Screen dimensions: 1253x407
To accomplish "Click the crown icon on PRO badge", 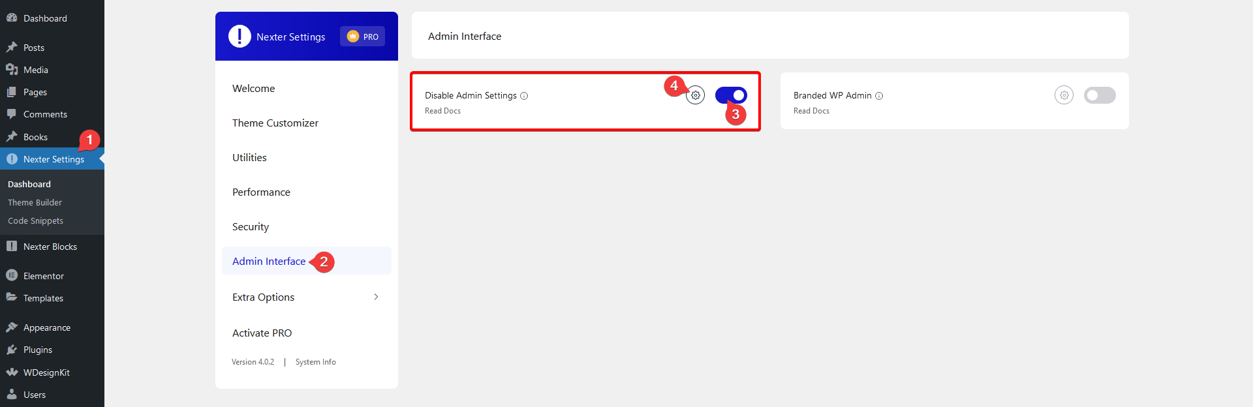I will point(353,37).
